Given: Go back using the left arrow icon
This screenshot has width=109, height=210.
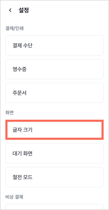Looking at the screenshot, I should coord(10,10).
